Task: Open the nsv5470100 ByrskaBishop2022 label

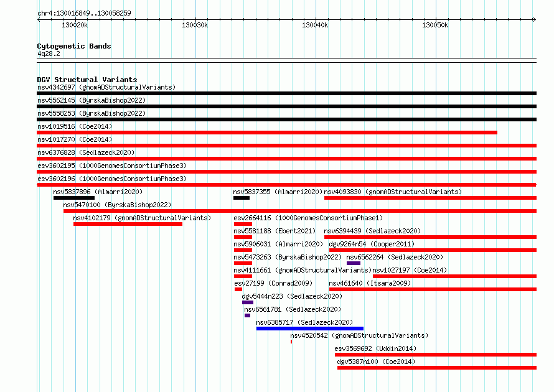Action: pyautogui.click(x=117, y=205)
